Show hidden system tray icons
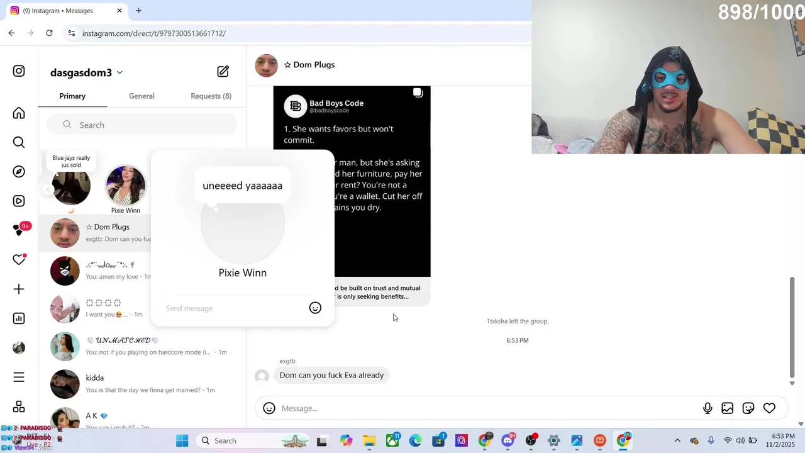The width and height of the screenshot is (805, 453). (x=677, y=440)
